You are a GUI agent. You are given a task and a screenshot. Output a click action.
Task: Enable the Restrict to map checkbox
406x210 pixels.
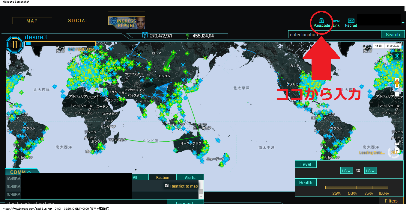click(167, 185)
